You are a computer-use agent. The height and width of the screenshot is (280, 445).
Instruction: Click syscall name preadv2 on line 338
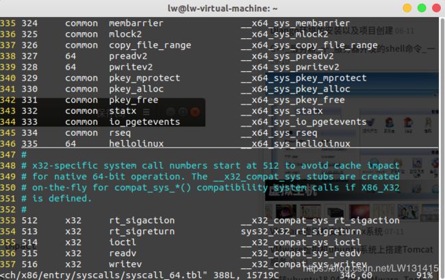click(x=128, y=56)
